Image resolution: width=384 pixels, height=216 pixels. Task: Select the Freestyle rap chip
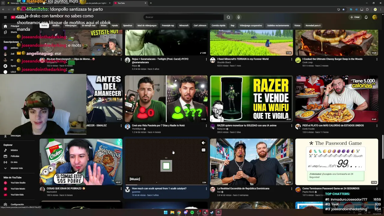point(168,25)
